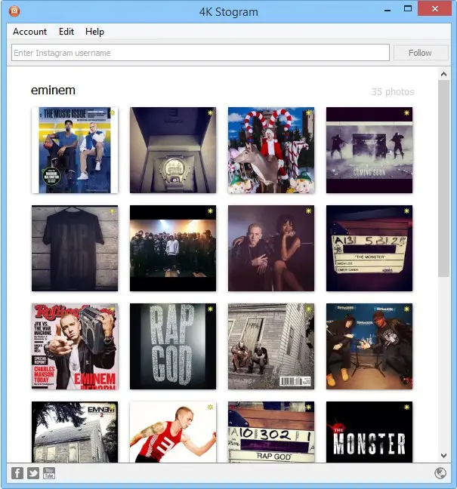This screenshot has width=457, height=489.
Task: Click star marker on Monster logo photo
Action: (406, 407)
